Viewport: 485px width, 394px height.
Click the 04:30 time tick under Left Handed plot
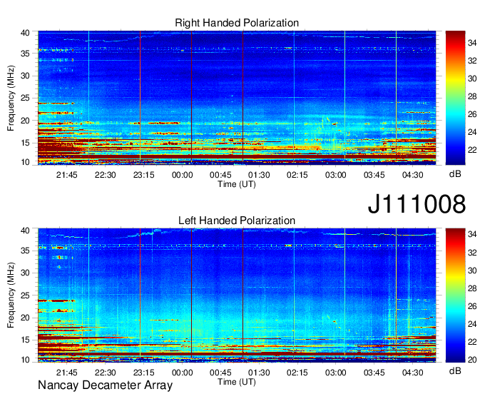click(413, 373)
